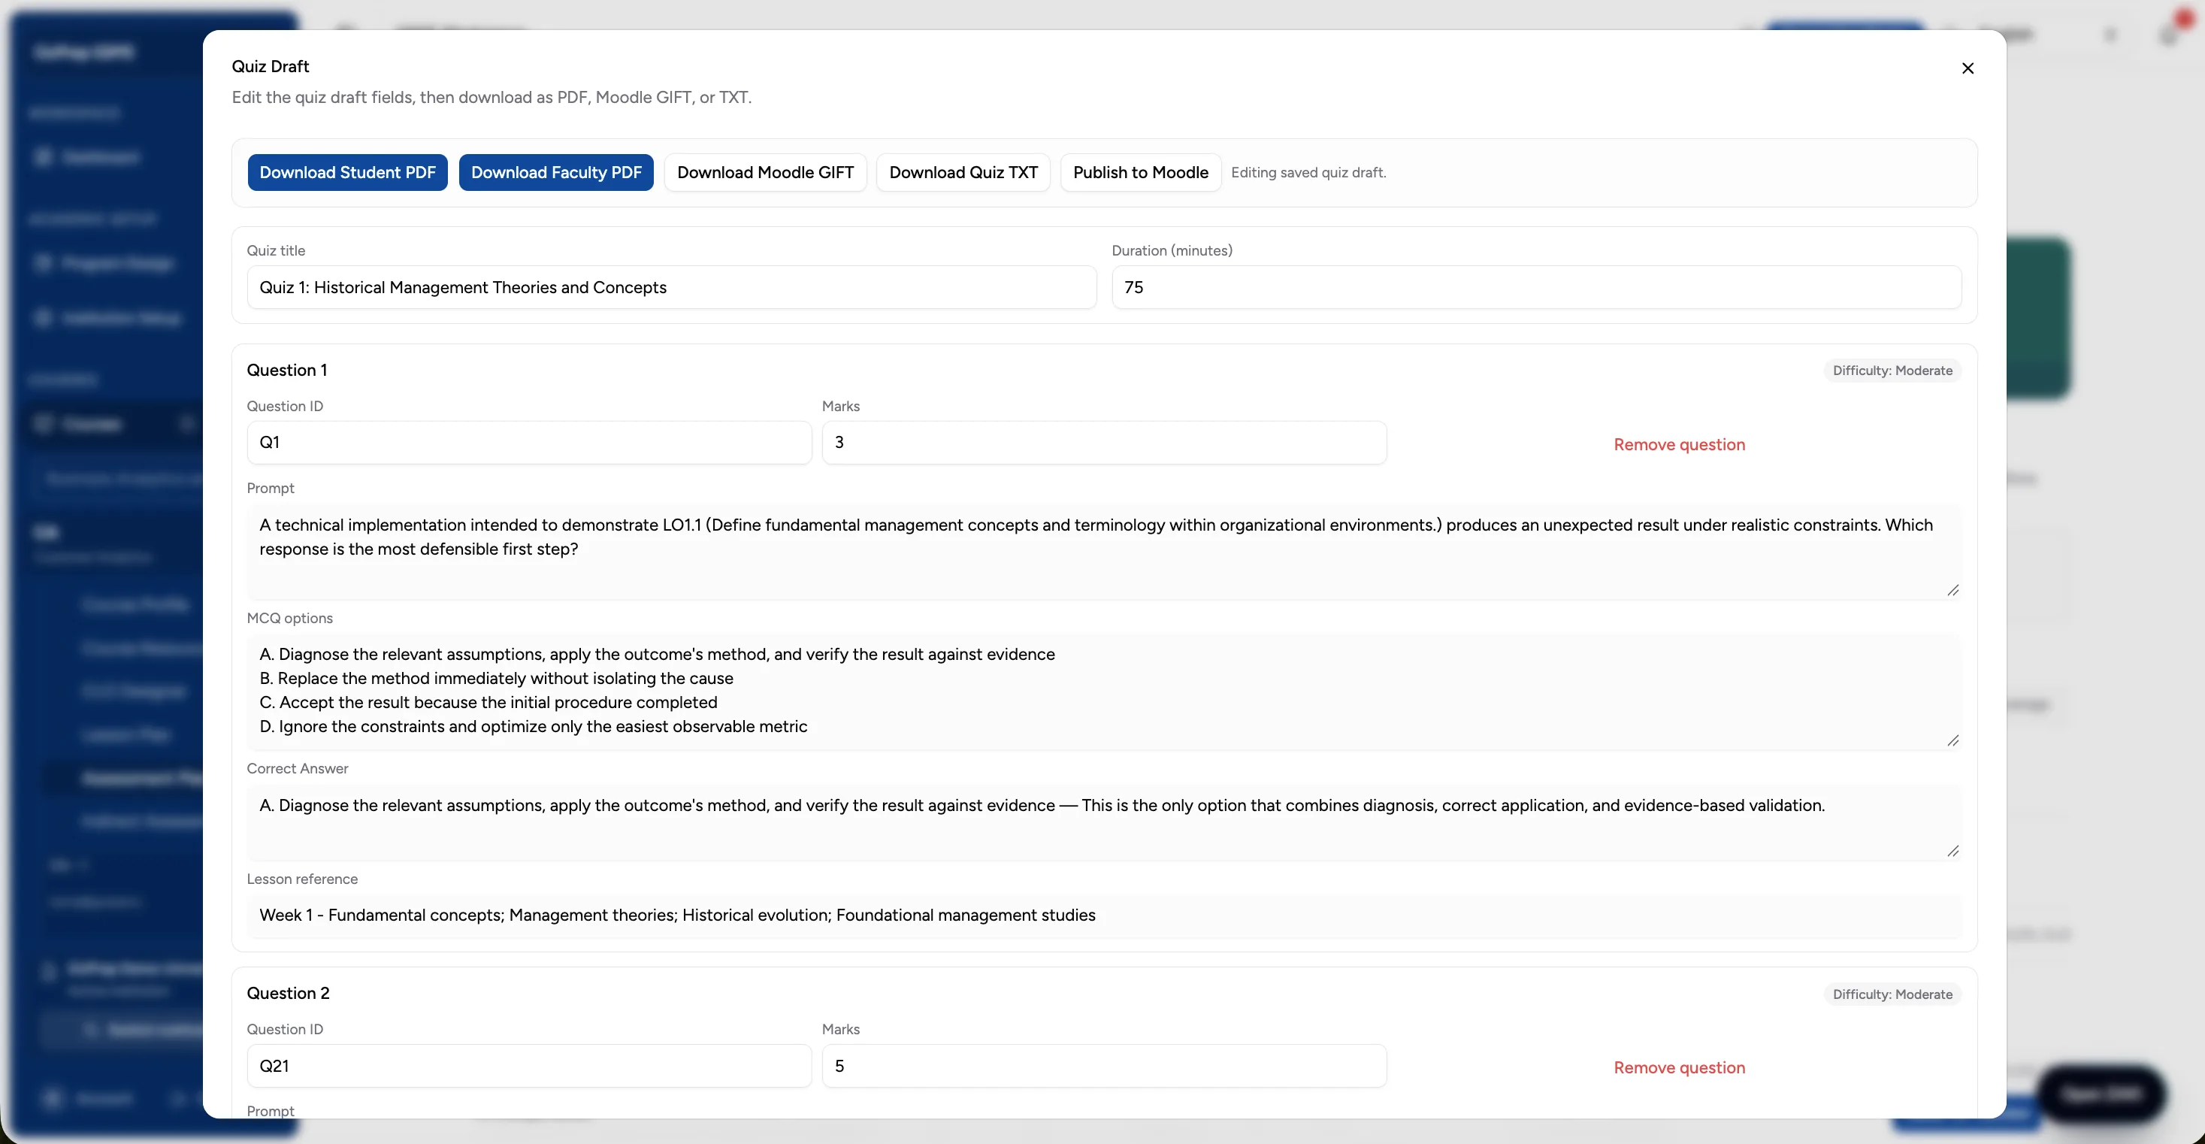Click Question 2 Difficulty: Moderate badge
This screenshot has width=2205, height=1144.
1892,994
